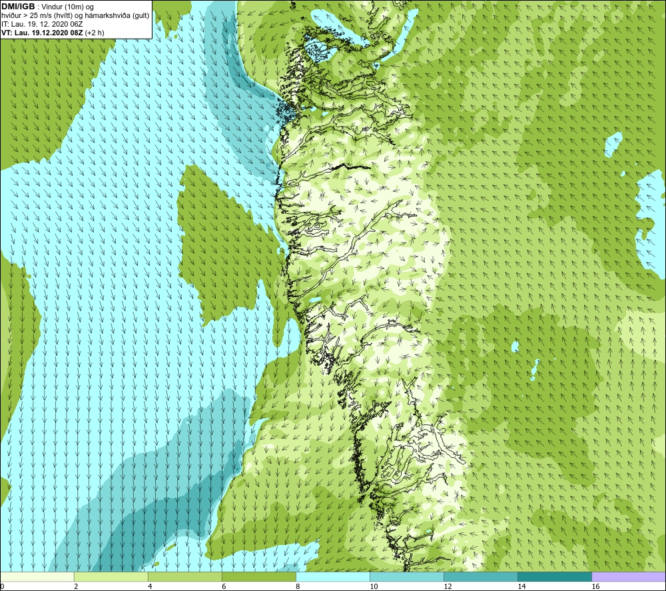The height and width of the screenshot is (591, 666).
Task: Click the 8–10 m/s light cyan swatch
Action: pyautogui.click(x=332, y=576)
